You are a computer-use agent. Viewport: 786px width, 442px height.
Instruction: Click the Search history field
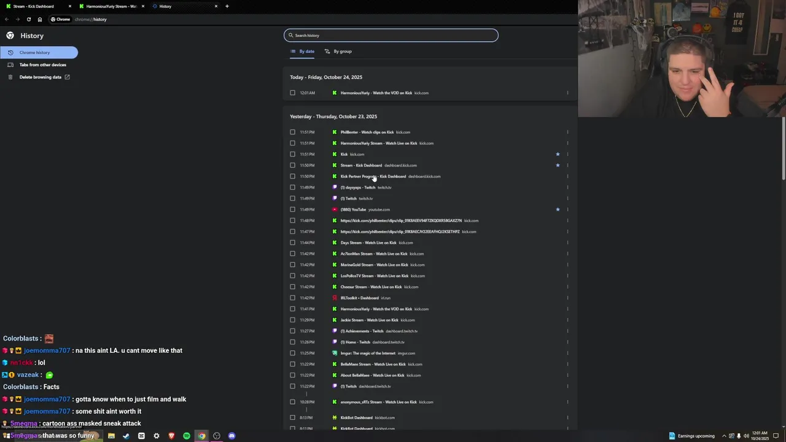(391, 35)
